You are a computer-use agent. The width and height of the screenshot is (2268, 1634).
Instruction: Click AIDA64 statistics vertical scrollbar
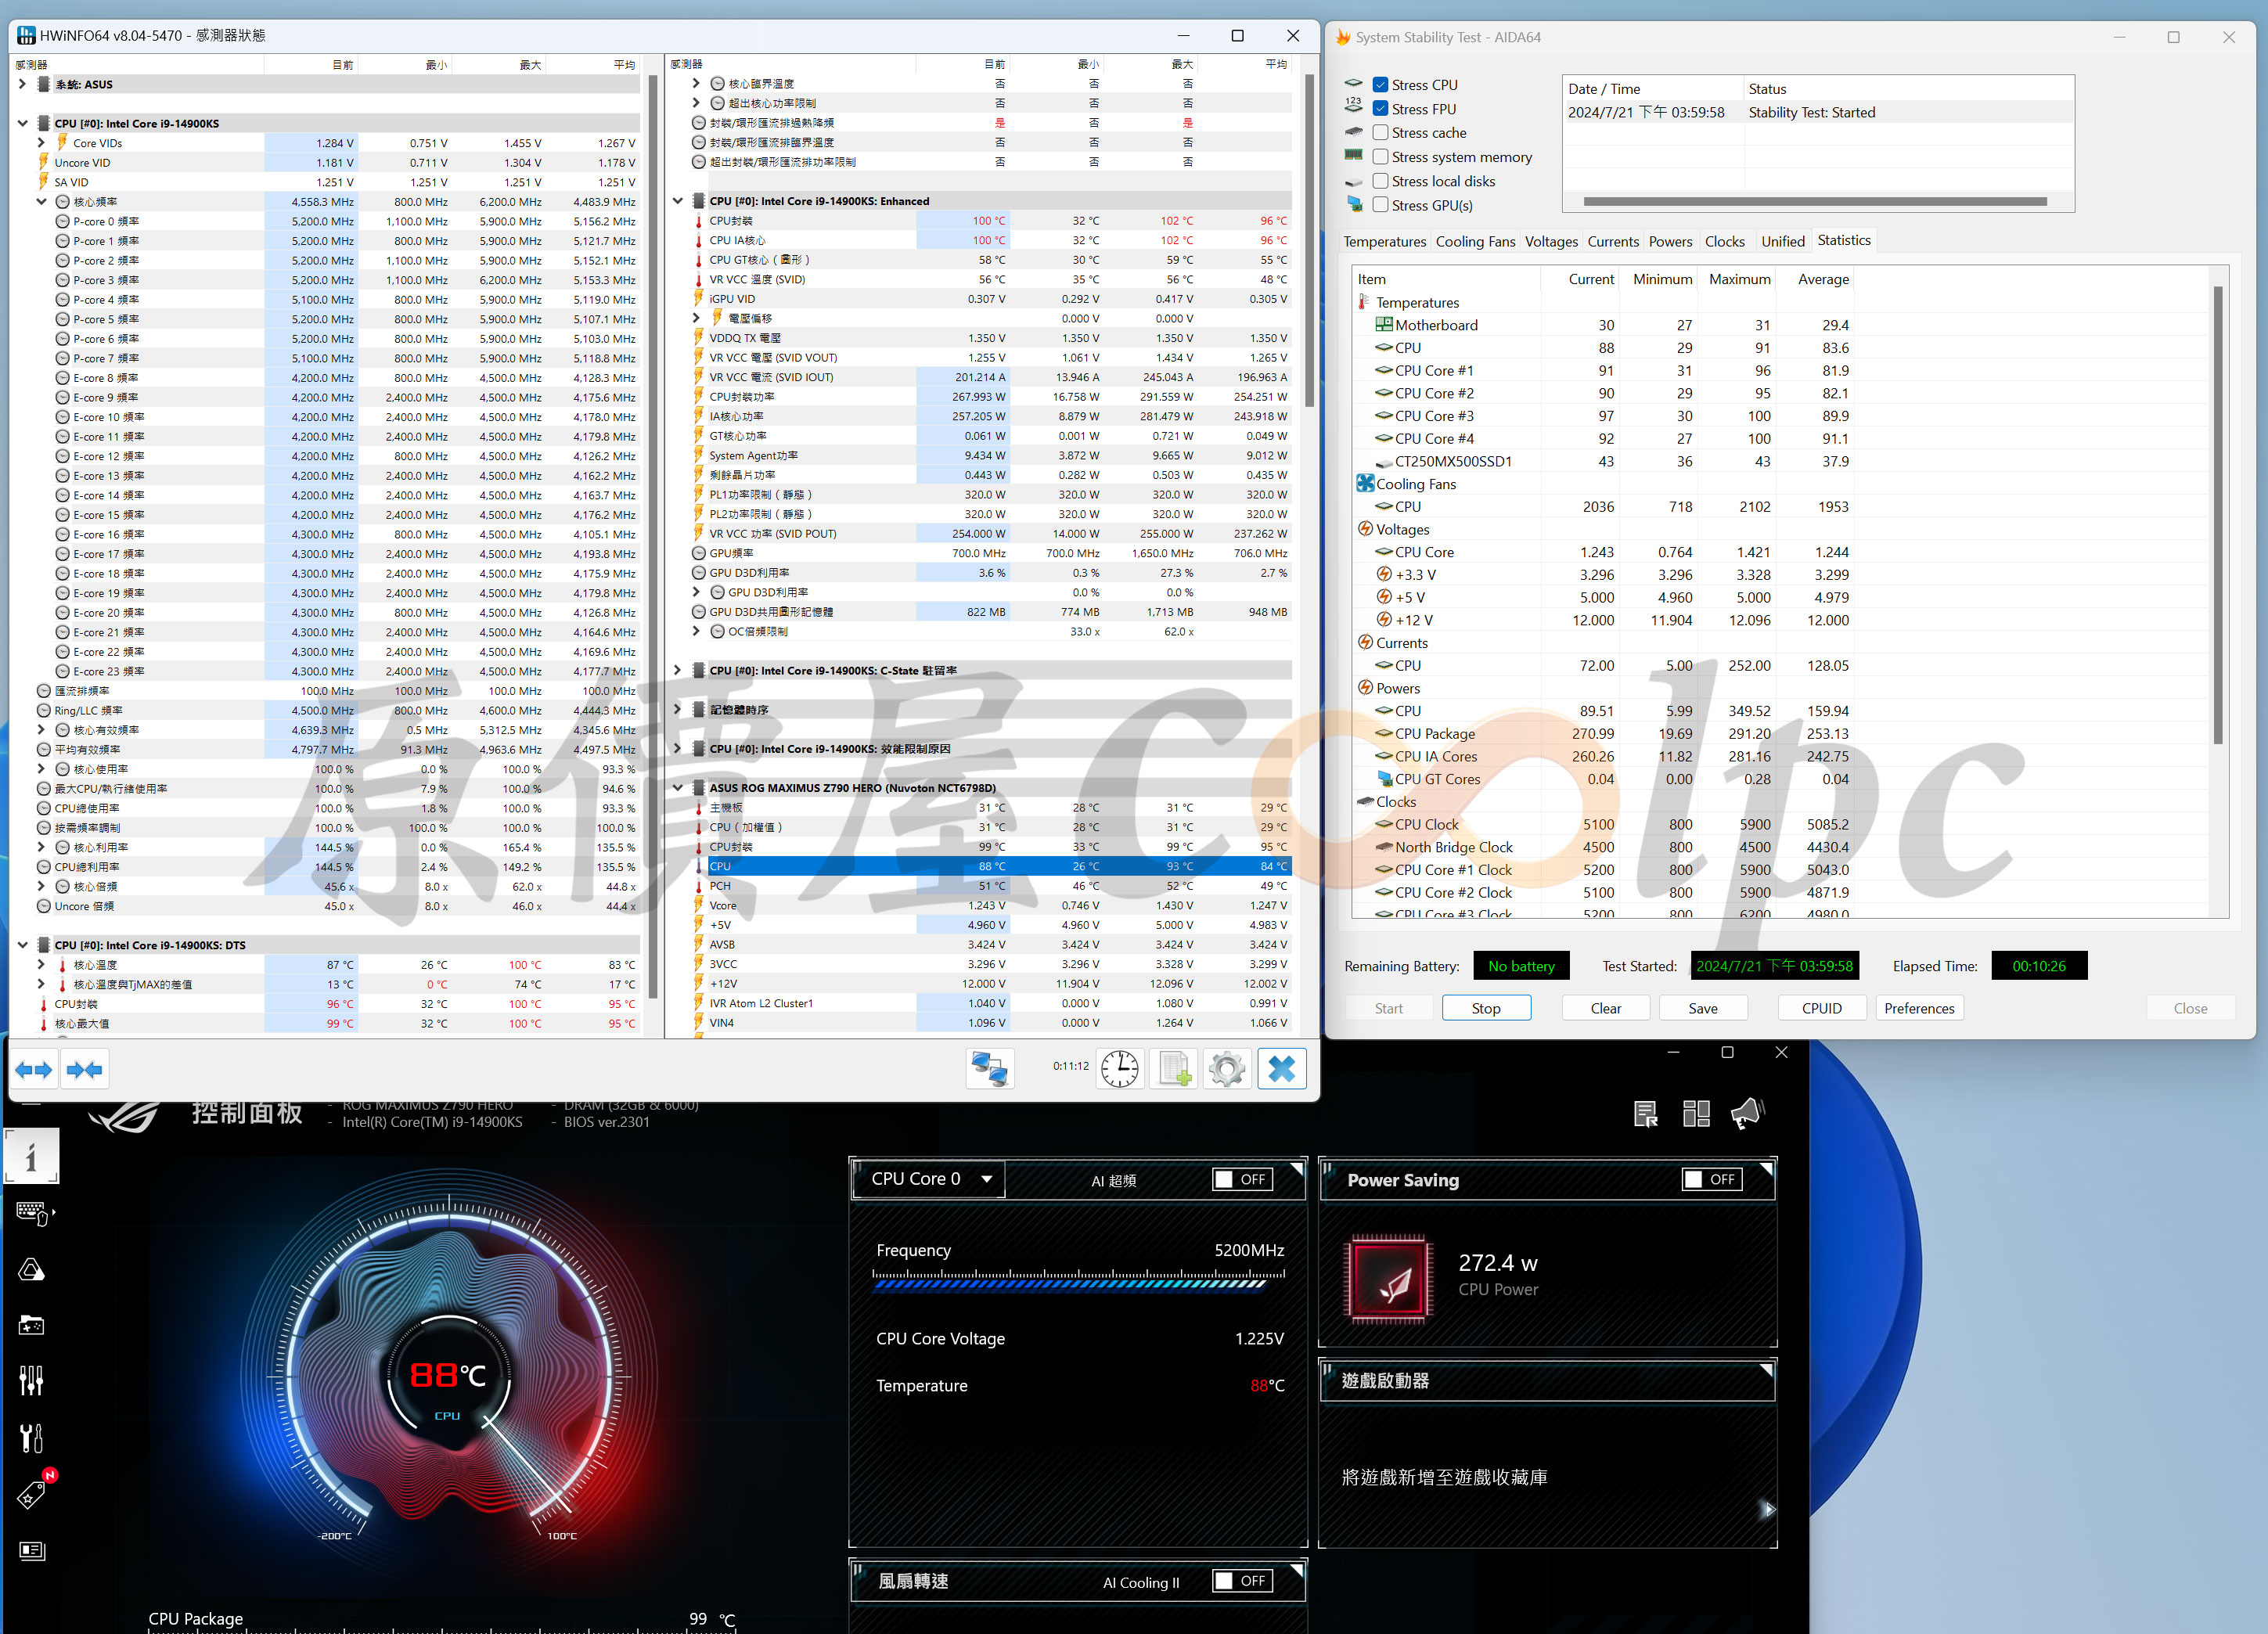[2217, 515]
